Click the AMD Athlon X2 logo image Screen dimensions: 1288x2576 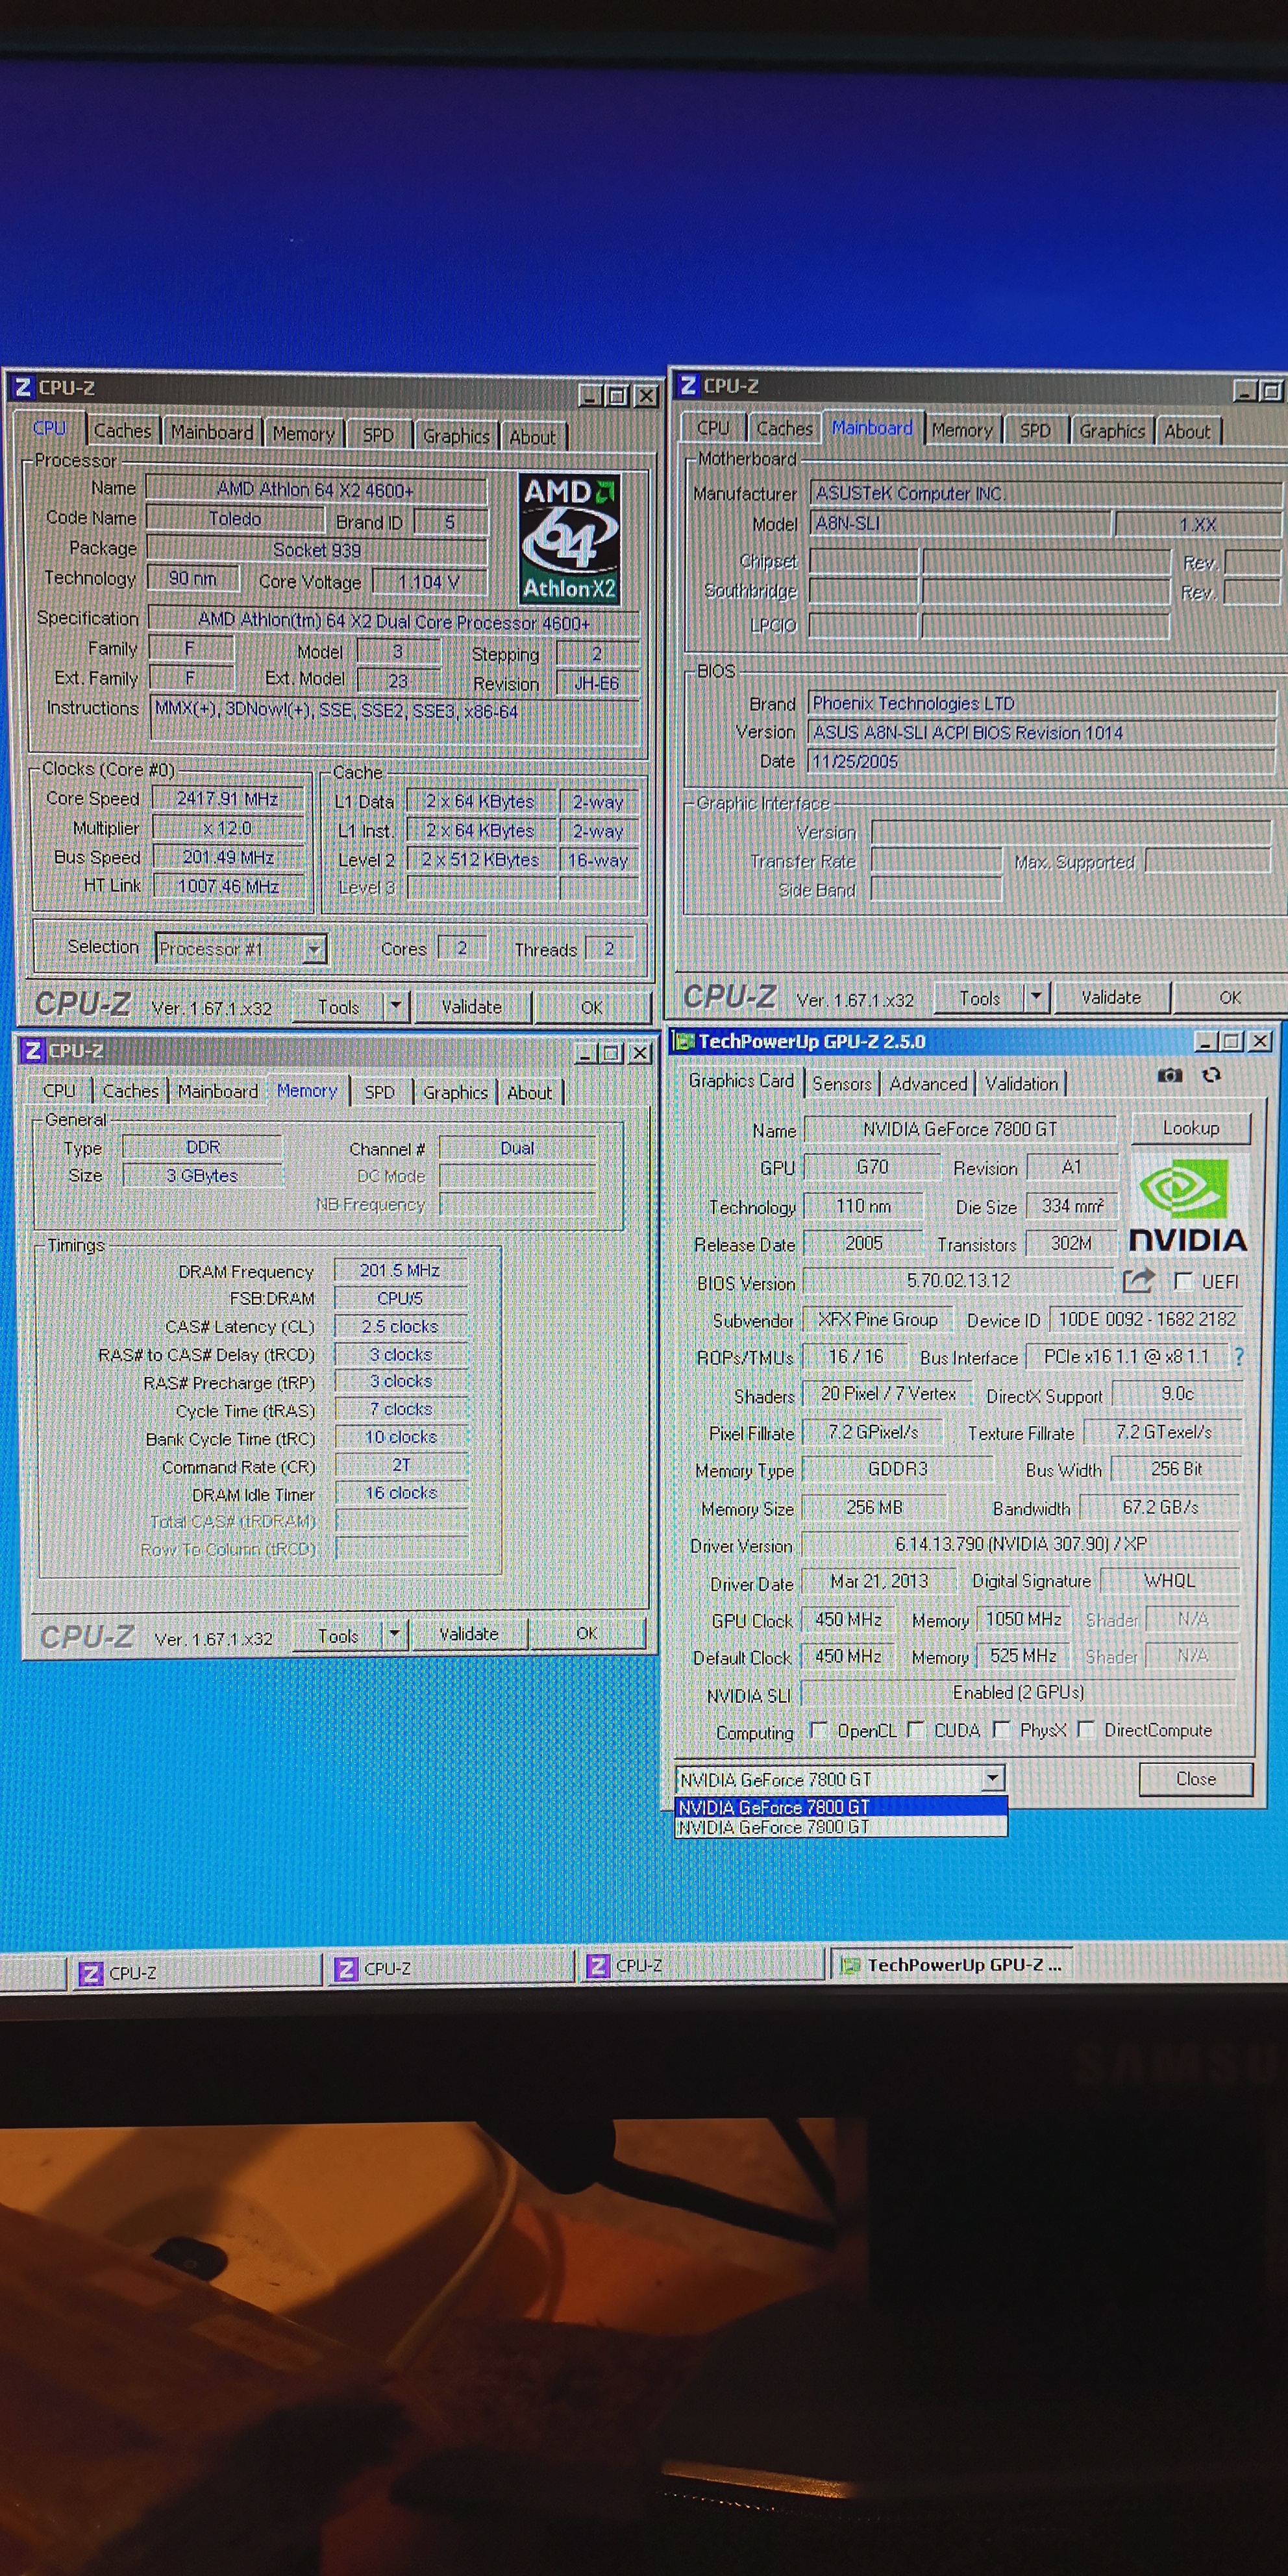click(x=569, y=538)
